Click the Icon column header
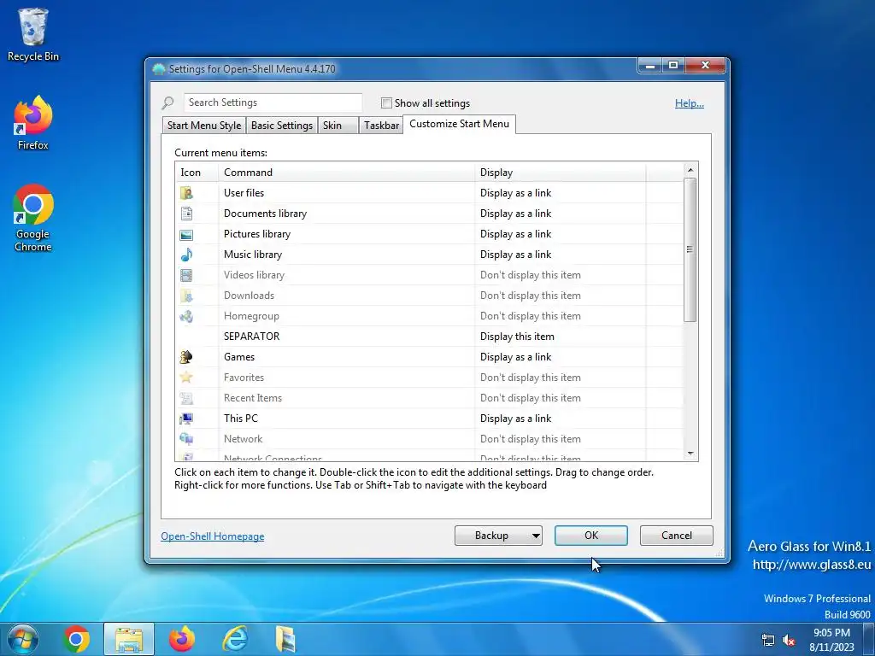This screenshot has width=875, height=656. pyautogui.click(x=197, y=173)
